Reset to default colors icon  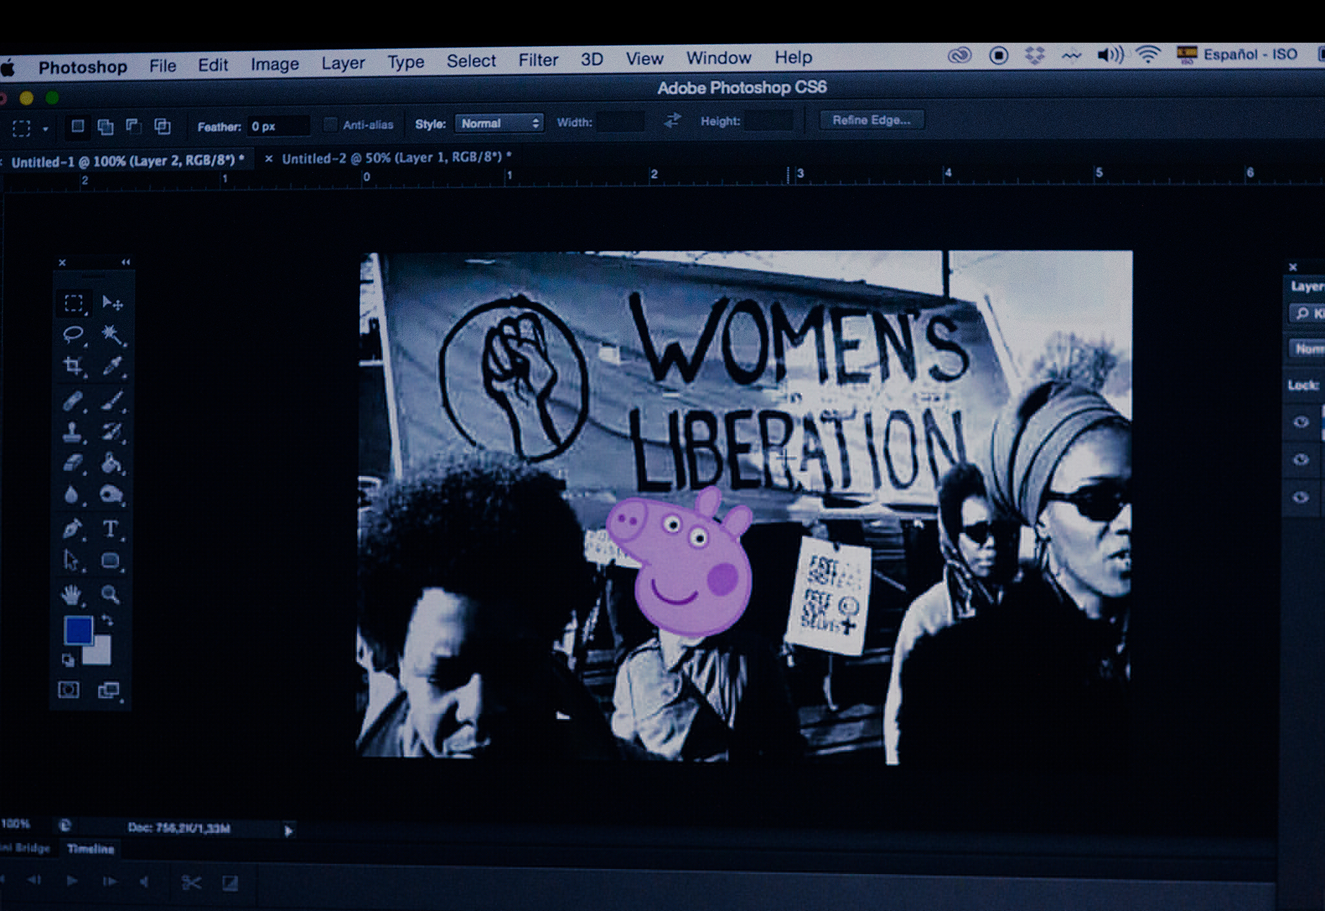[68, 660]
